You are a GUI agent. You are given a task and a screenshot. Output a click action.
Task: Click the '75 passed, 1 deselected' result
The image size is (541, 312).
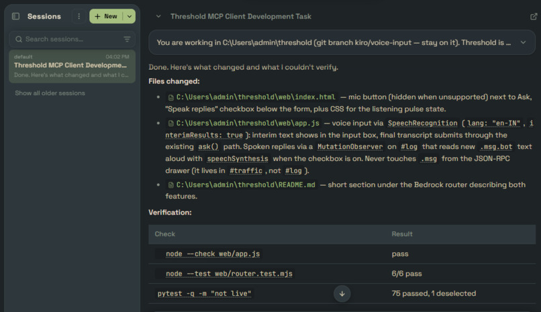pos(434,293)
